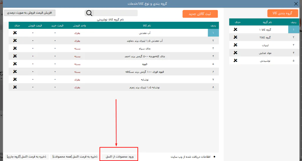Click the گروه بندی کالا button
The image size is (302, 161).
pyautogui.click(x=282, y=13)
